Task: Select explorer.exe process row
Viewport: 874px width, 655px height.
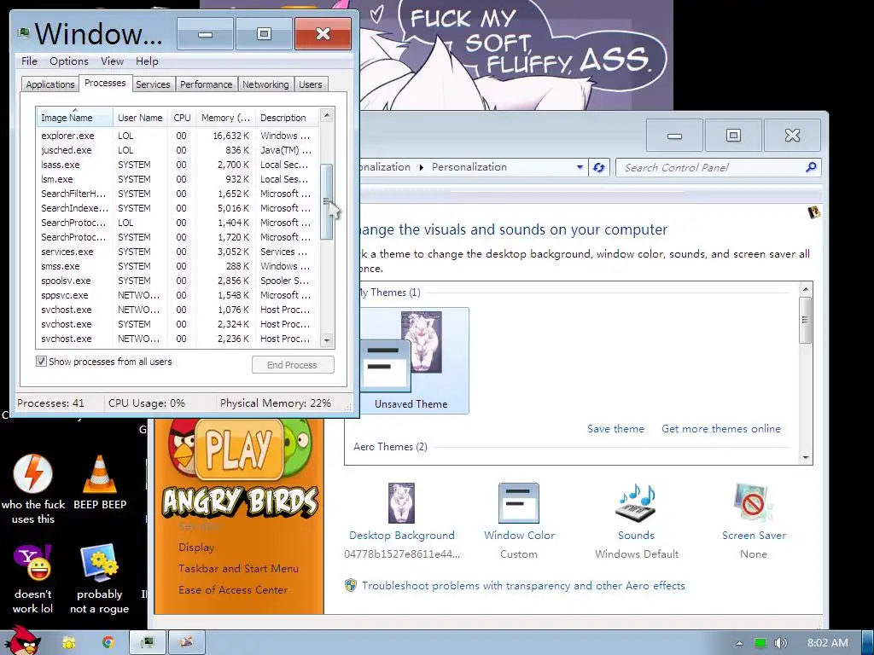Action: pyautogui.click(x=178, y=136)
